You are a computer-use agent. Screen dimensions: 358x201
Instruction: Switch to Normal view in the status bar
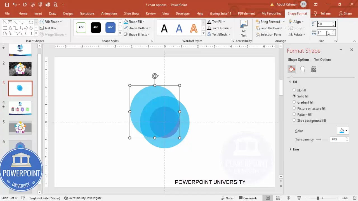pyautogui.click(x=268, y=198)
